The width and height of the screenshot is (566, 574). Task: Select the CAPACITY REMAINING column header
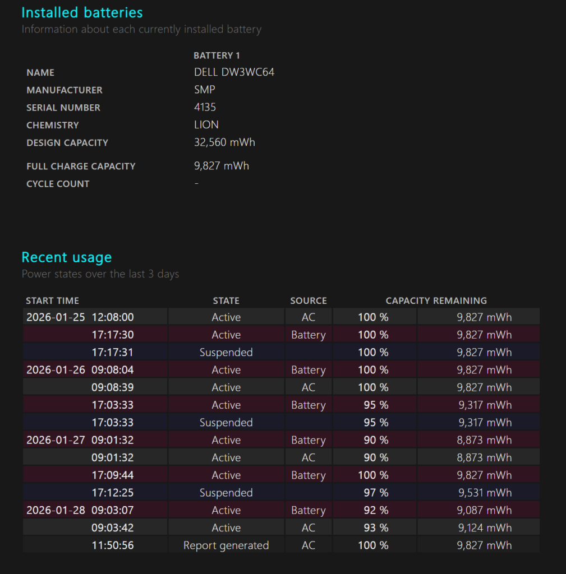click(x=436, y=300)
